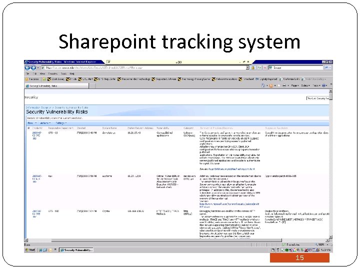
Task: Click the Trusted sites status indicator
Action: tap(291, 244)
